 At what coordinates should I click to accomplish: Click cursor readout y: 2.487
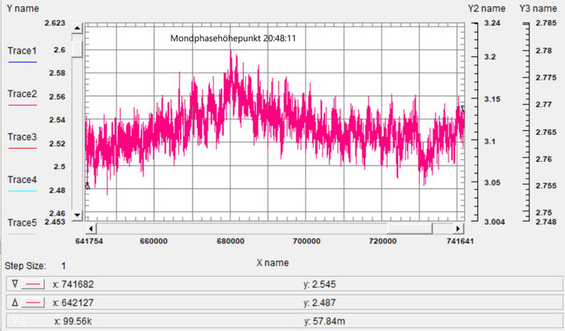319,303
